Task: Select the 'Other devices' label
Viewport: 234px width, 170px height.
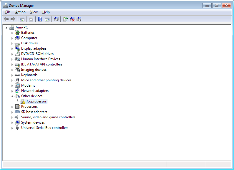Action: coord(32,96)
